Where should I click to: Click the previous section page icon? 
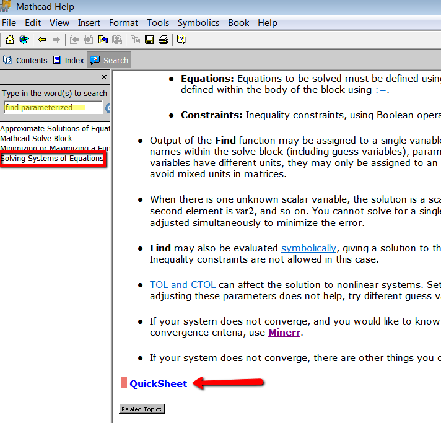click(74, 40)
